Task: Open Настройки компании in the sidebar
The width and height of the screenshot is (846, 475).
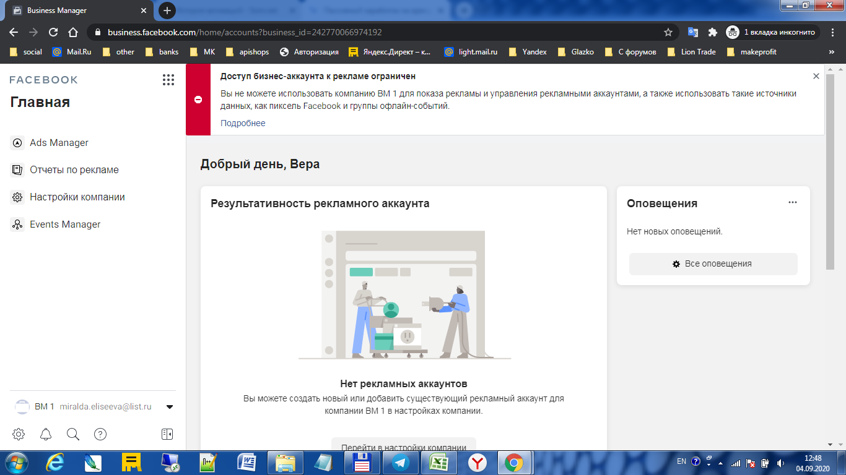Action: pos(77,197)
